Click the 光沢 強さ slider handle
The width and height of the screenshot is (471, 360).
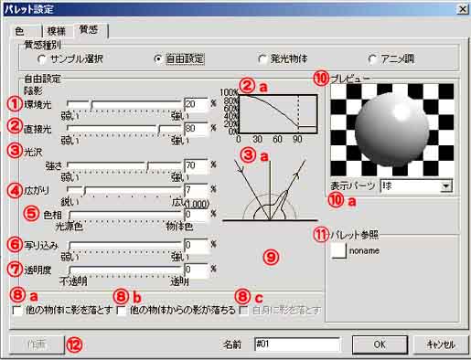(x=147, y=165)
